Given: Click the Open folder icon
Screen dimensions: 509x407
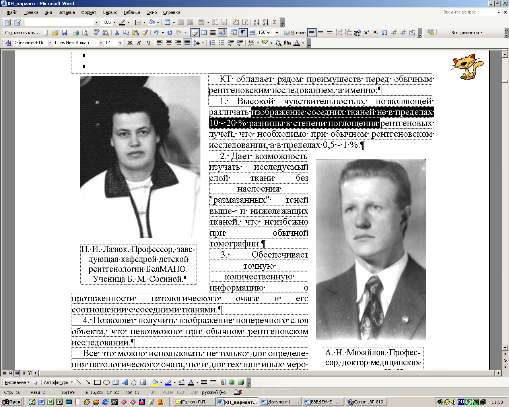Looking at the screenshot, I should [x=55, y=33].
